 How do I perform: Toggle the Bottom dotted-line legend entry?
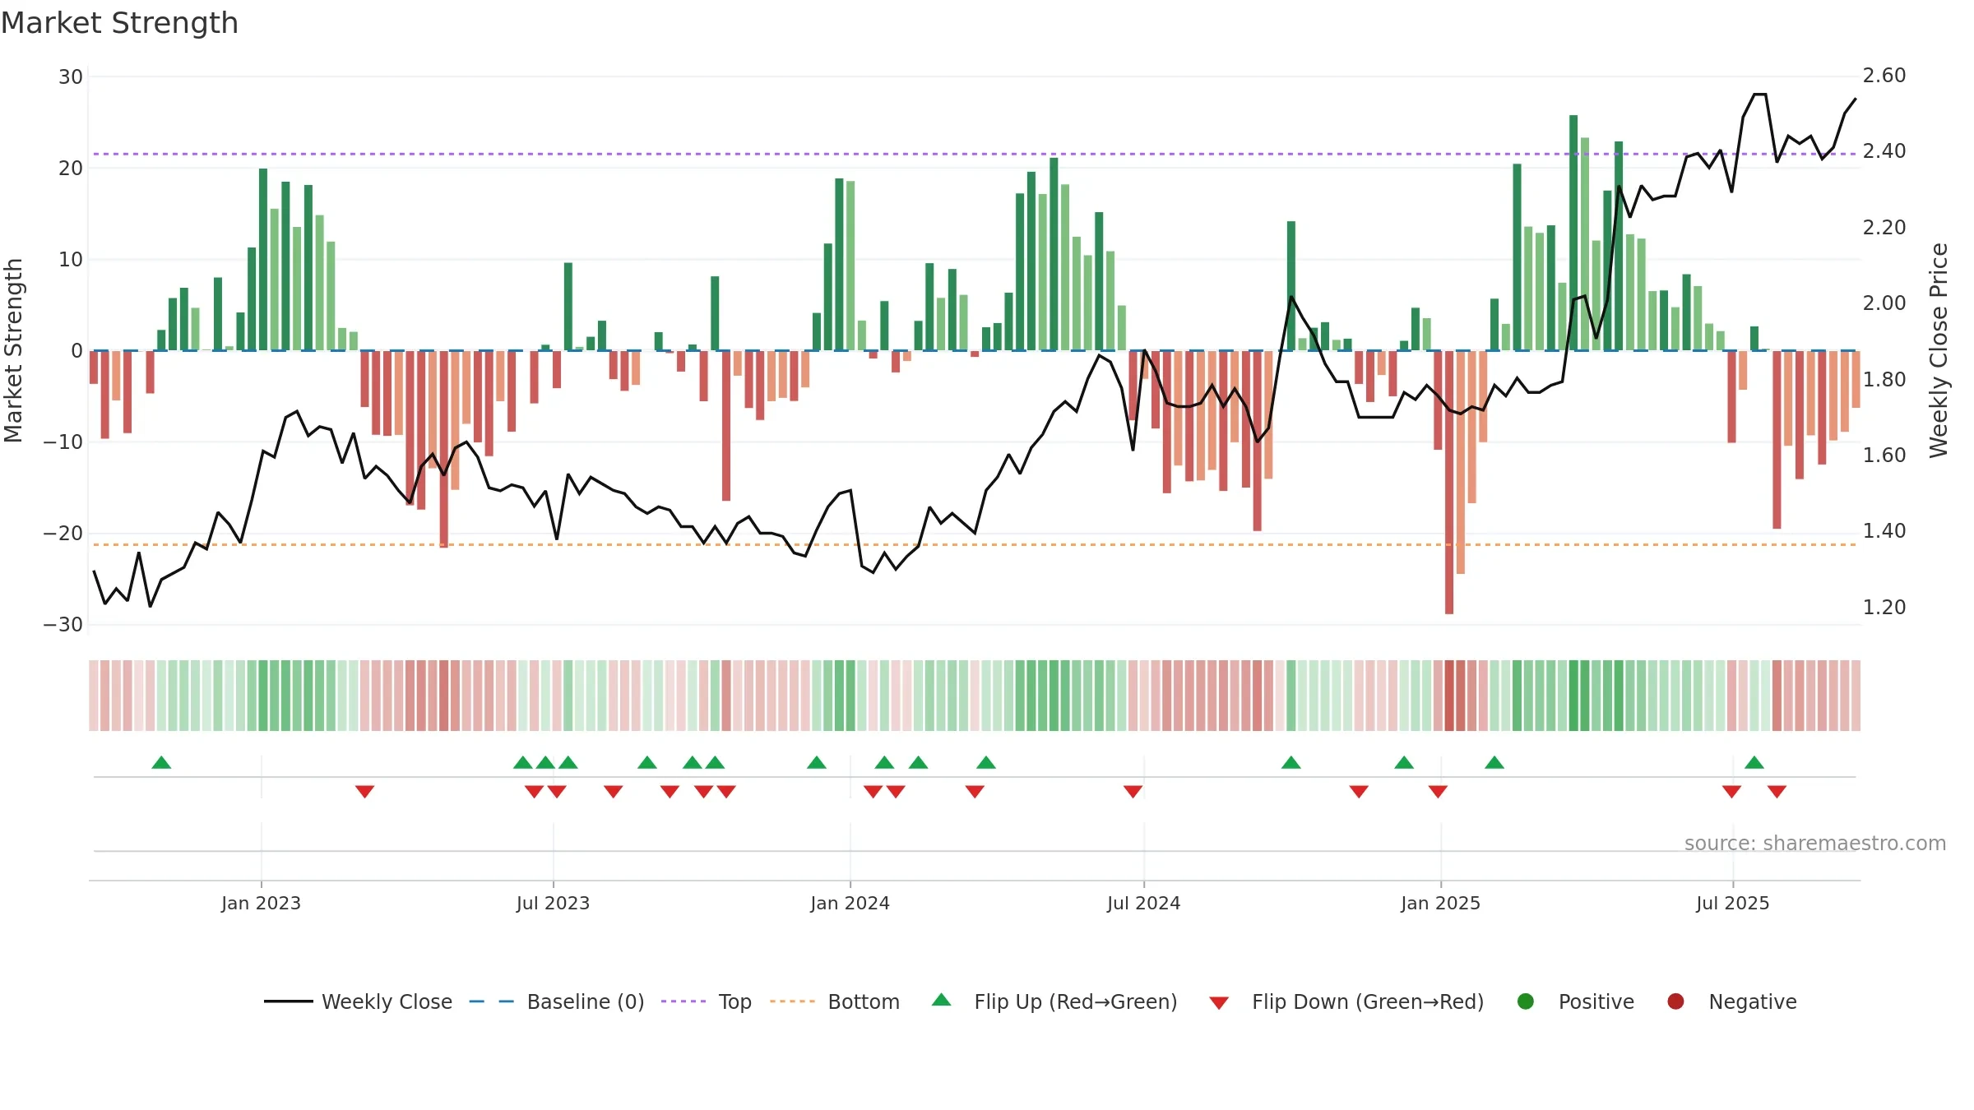click(x=835, y=1001)
